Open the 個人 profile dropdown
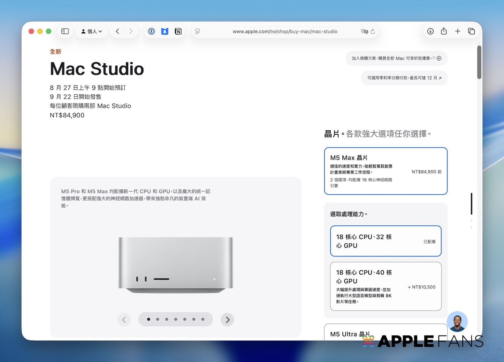Screen dimensions: 504x362 (x=91, y=31)
